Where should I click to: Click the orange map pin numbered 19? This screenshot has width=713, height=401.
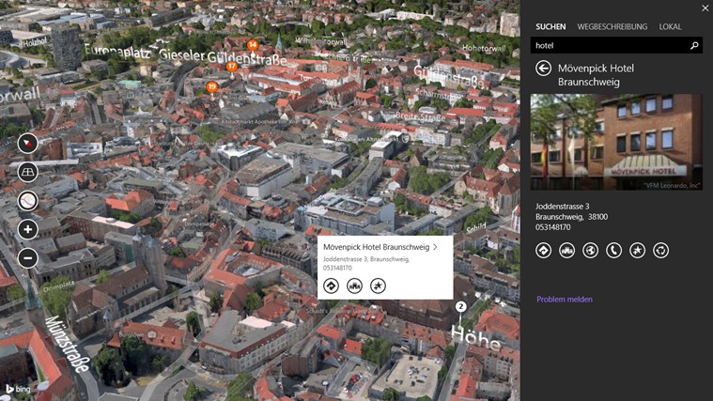pyautogui.click(x=212, y=86)
